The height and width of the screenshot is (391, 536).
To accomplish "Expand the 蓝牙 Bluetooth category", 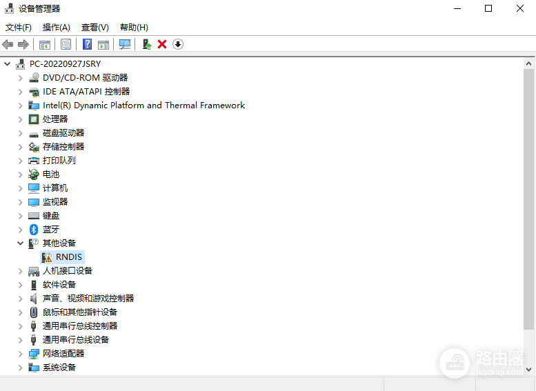I will [x=21, y=230].
